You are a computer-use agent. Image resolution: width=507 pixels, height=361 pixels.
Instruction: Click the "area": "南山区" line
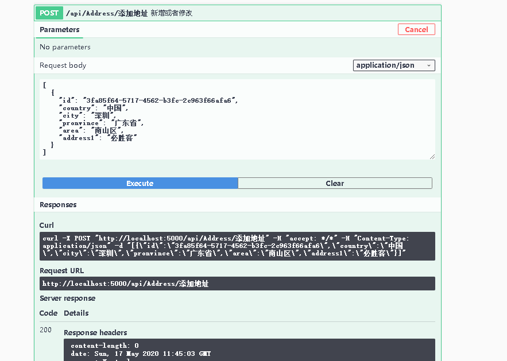coord(91,130)
